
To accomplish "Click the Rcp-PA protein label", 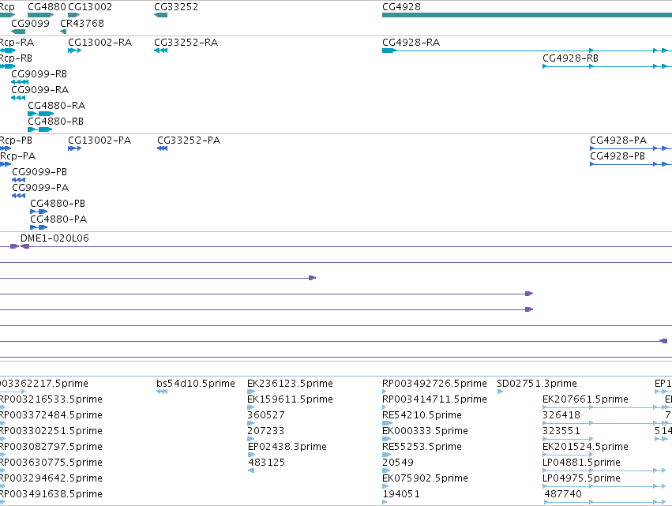I will [17, 156].
